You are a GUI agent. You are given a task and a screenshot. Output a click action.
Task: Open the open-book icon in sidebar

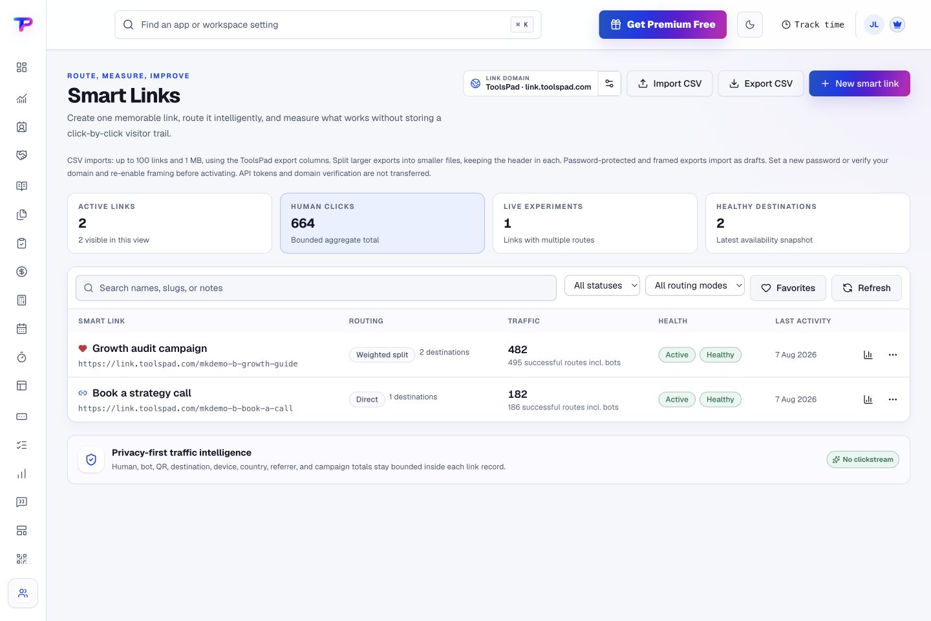[x=21, y=186]
